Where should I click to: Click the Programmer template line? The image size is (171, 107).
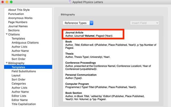(101, 87)
